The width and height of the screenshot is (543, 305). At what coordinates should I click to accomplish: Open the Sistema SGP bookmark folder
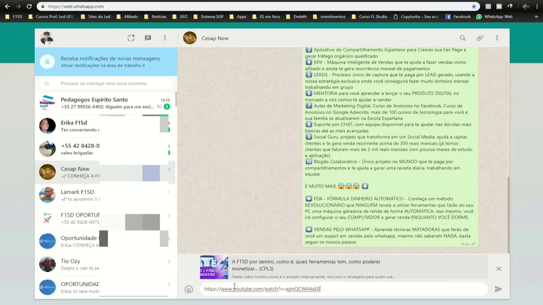click(208, 17)
